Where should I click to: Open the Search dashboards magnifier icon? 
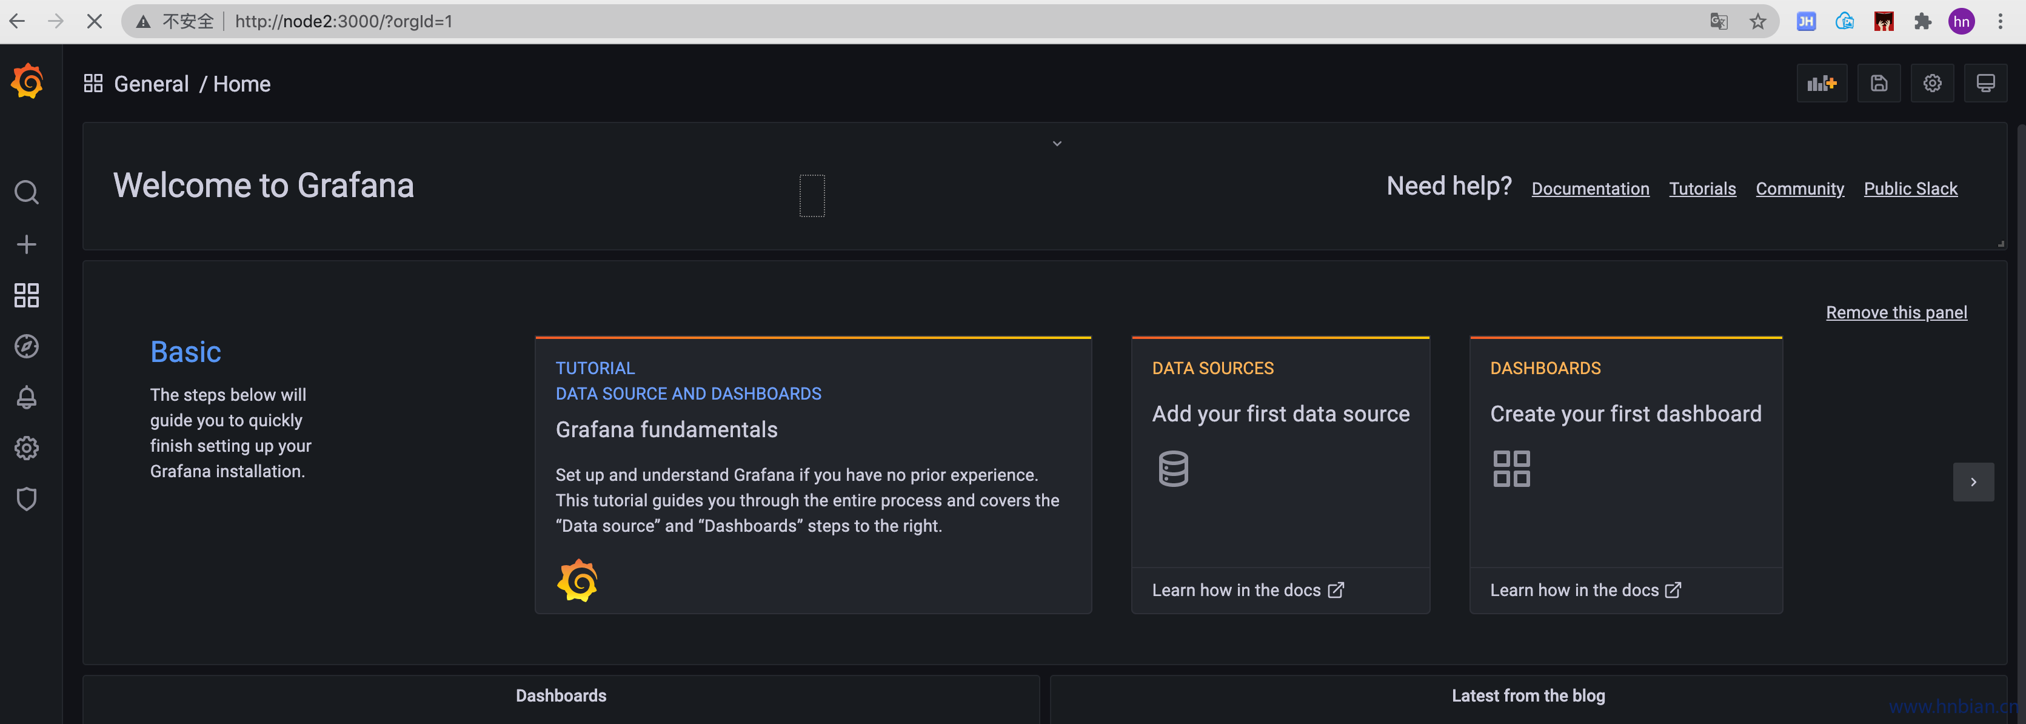click(x=27, y=192)
